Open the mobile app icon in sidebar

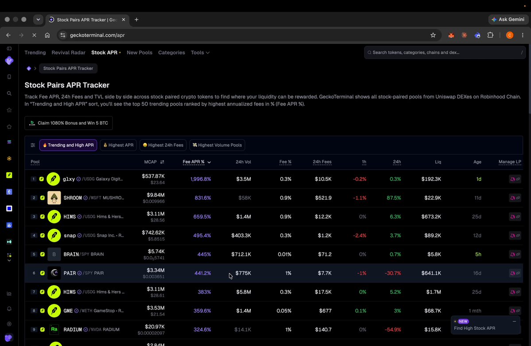pos(9,77)
